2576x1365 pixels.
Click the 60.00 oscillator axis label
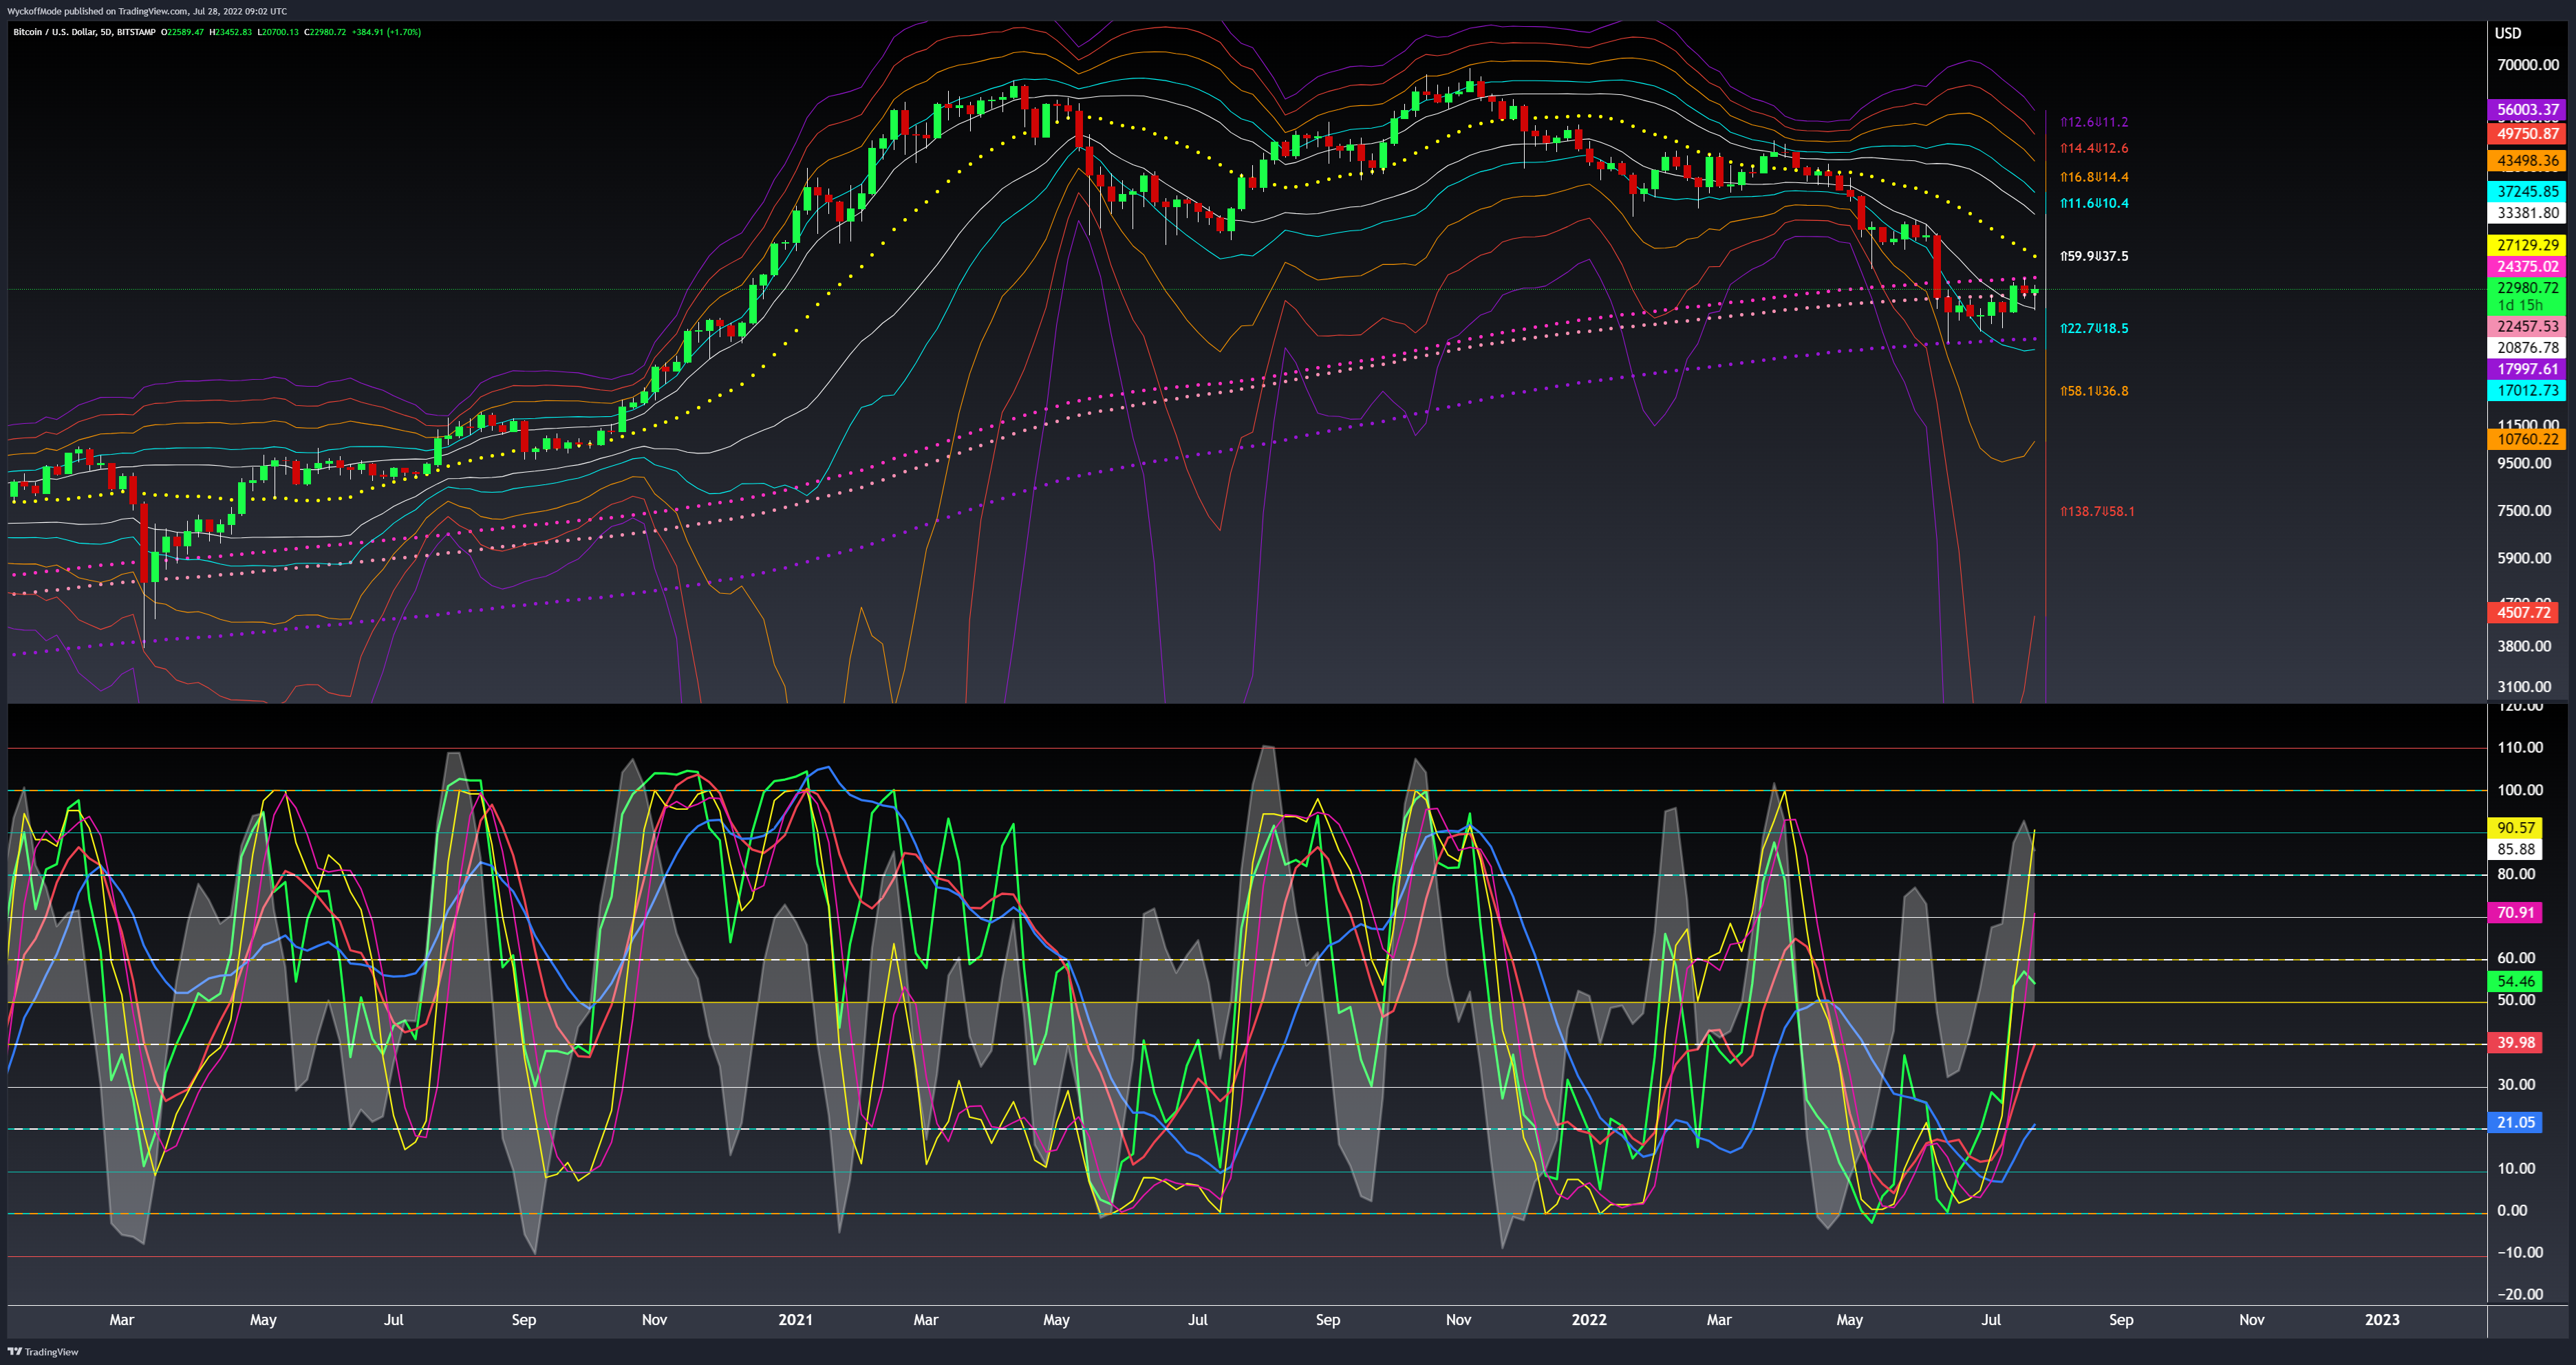point(2516,958)
